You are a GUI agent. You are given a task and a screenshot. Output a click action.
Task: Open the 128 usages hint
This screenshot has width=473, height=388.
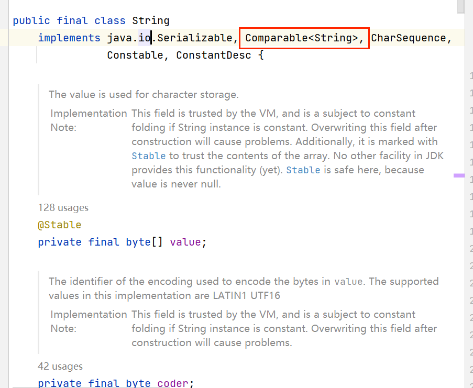[x=63, y=208]
